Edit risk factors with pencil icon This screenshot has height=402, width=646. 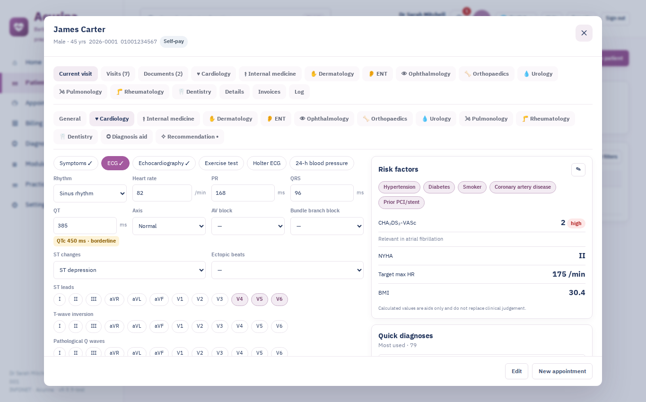coord(578,169)
